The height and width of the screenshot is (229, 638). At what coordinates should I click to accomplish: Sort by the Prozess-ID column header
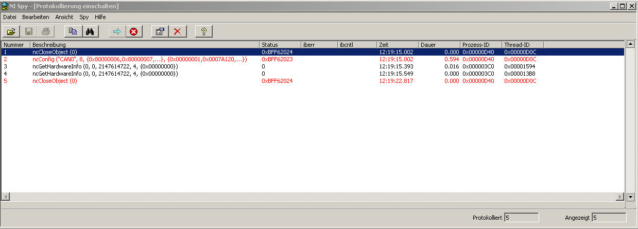tap(481, 45)
